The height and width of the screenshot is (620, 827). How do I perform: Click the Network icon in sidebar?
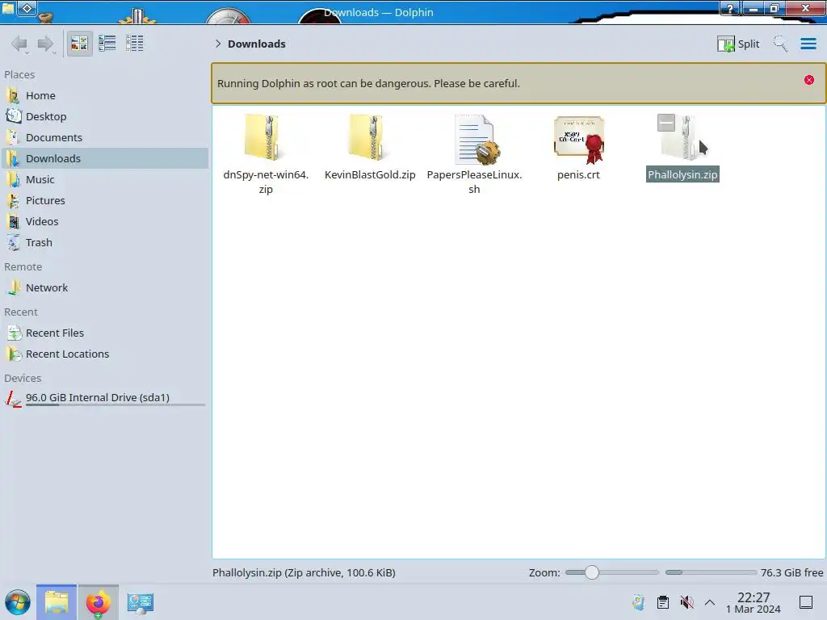(x=14, y=288)
